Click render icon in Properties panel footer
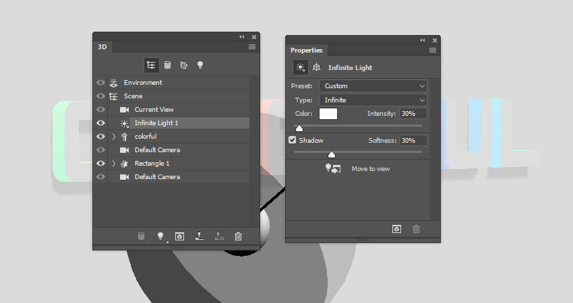Viewport: 573px width, 303px height. coord(396,229)
